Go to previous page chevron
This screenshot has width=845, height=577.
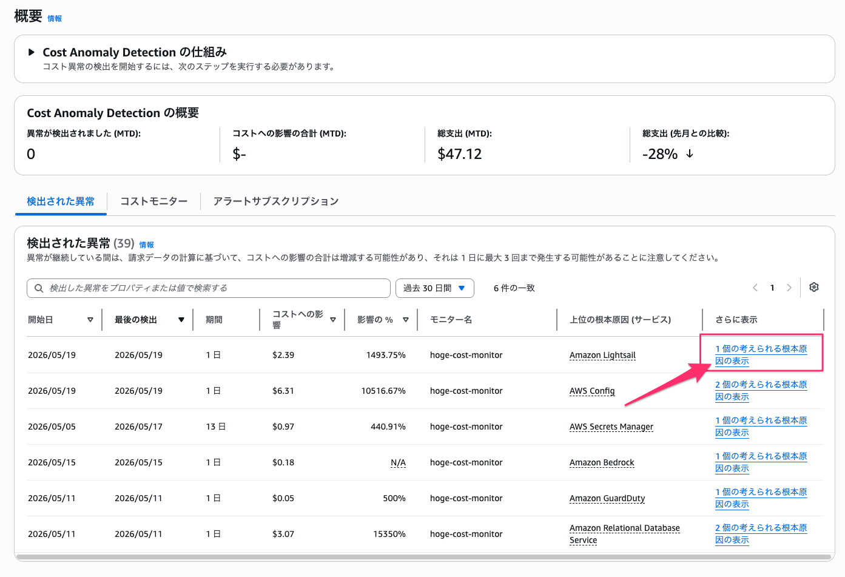coord(755,288)
